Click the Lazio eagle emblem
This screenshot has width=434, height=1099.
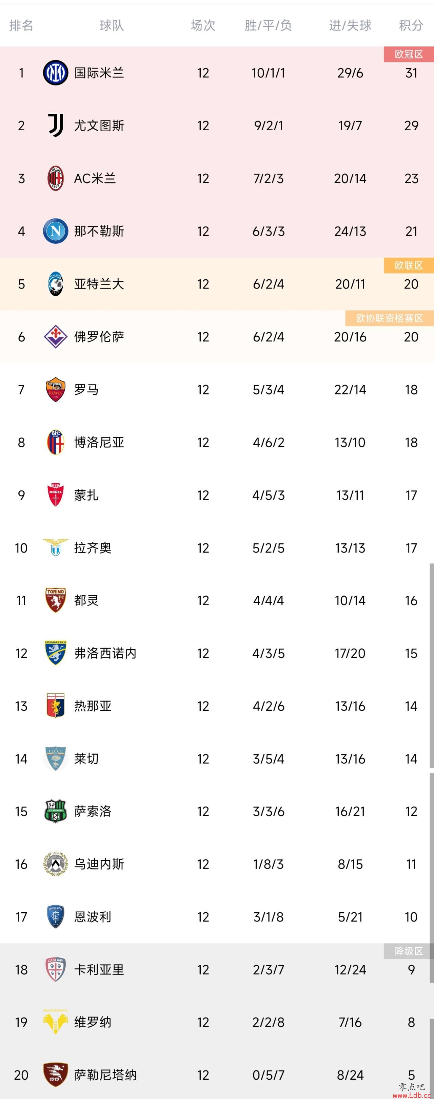tap(55, 547)
